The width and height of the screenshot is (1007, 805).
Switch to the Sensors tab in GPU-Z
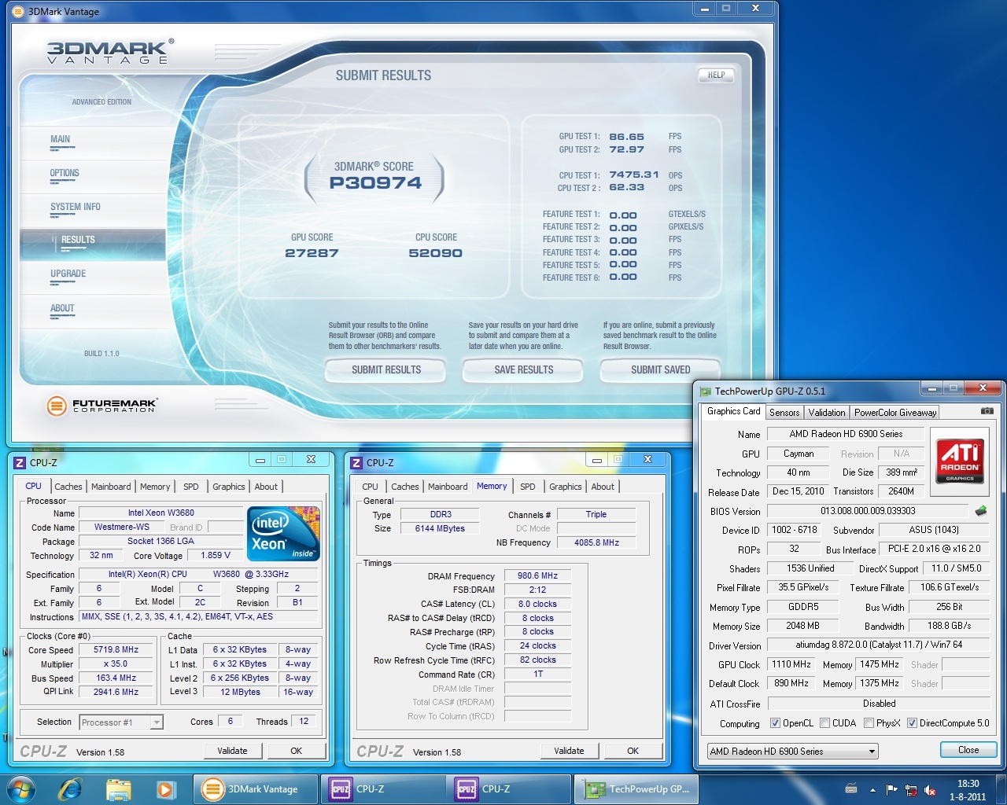(x=784, y=412)
